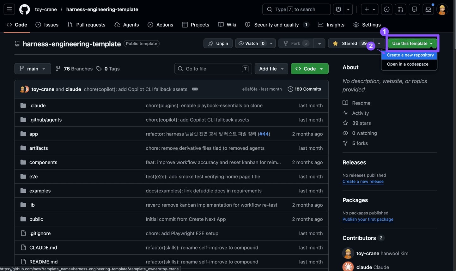Open the artifacts folder

tap(39, 148)
